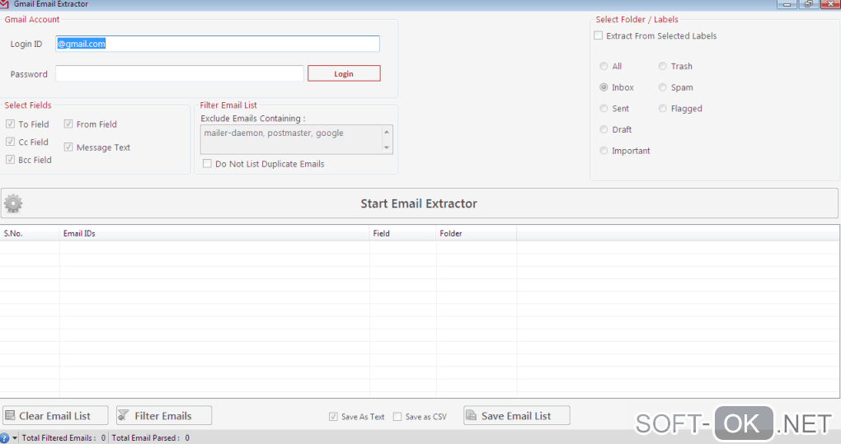Toggle the To Field checkbox

pos(10,124)
